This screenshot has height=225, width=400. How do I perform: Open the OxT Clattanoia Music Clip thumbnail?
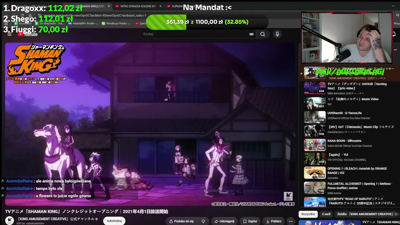pos(315,131)
